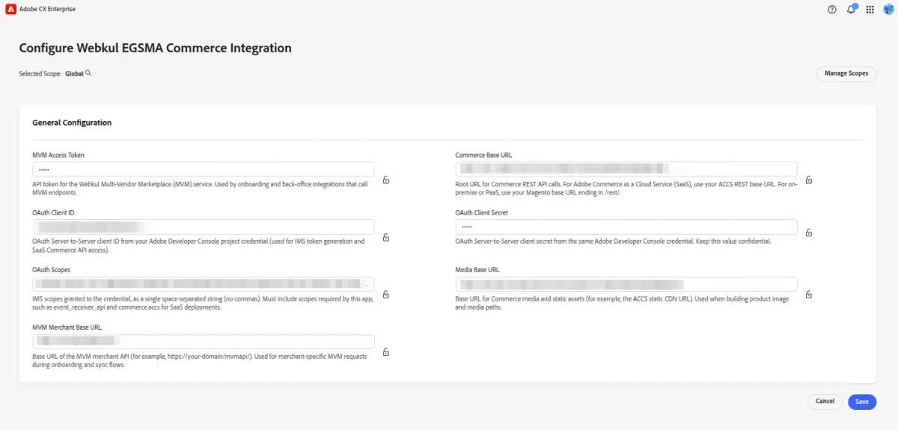Focus the OAuth Client ID field
The image size is (898, 430).
pyautogui.click(x=204, y=227)
